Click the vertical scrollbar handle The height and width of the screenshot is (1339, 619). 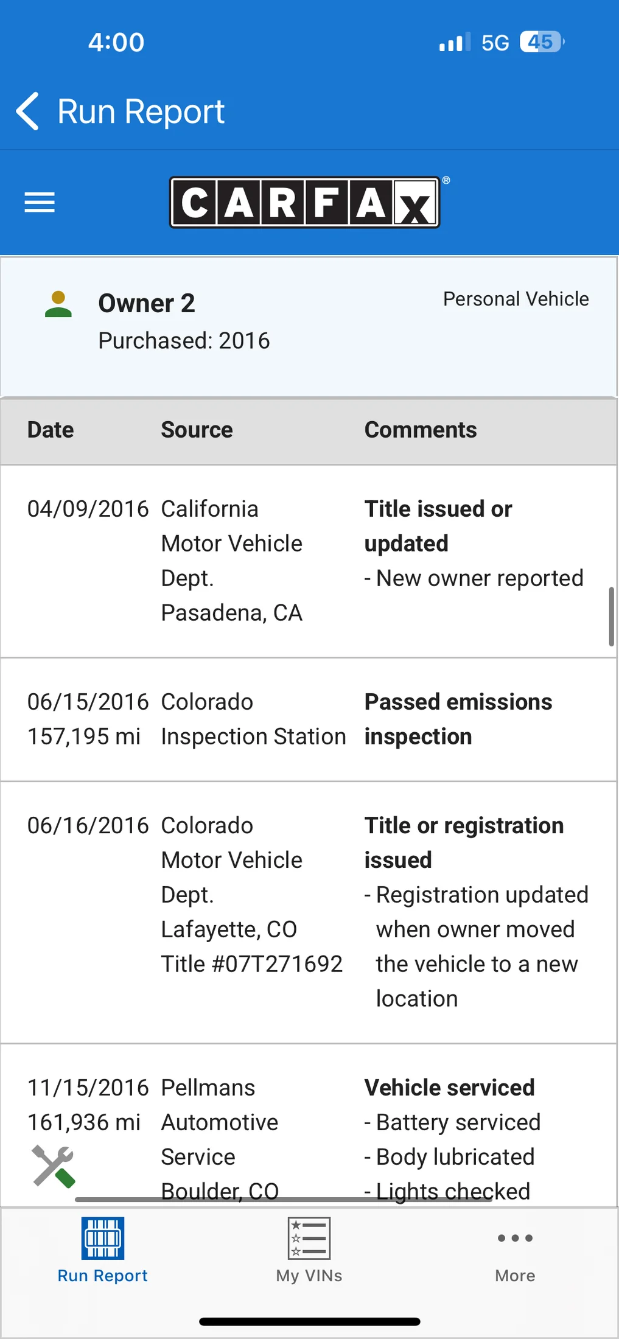[x=611, y=616]
